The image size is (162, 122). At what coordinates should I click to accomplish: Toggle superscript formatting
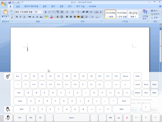tap(37, 17)
